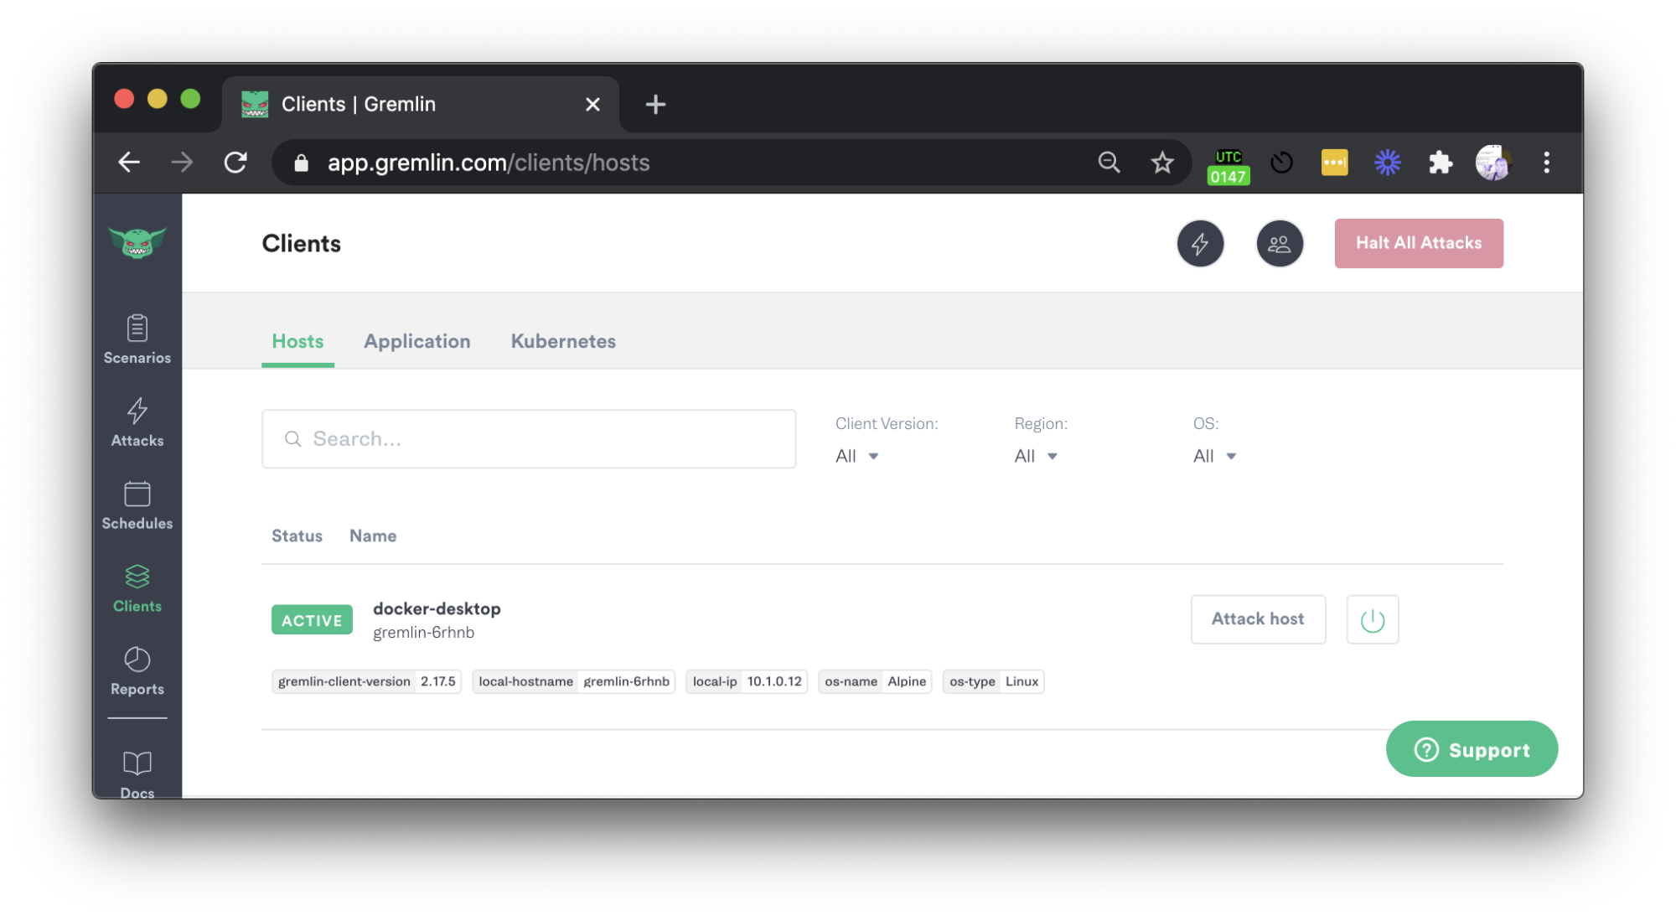Open Reports in the sidebar
Viewport: 1676px width, 921px height.
tap(137, 671)
